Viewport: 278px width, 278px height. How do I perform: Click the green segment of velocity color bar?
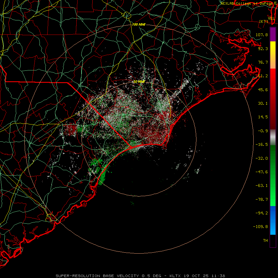click(x=273, y=175)
